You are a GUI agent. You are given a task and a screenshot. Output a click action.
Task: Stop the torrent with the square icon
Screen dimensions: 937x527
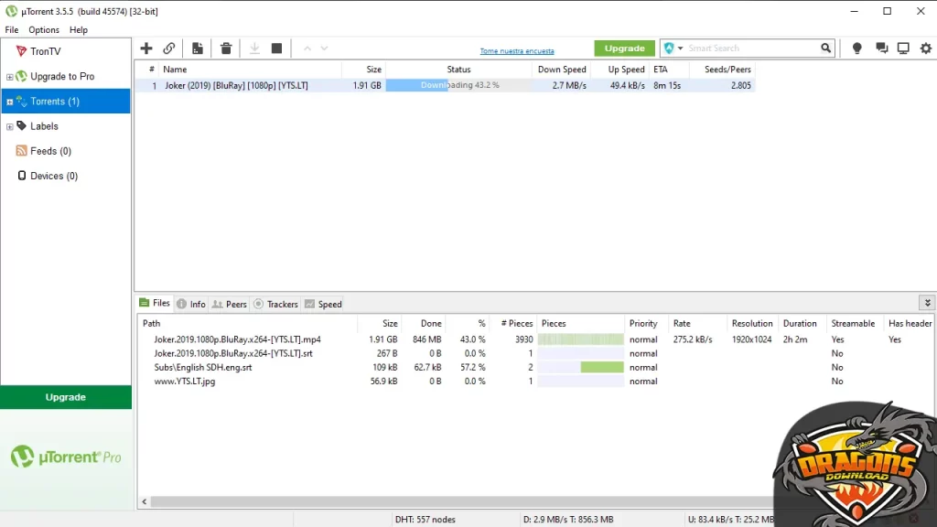pyautogui.click(x=276, y=48)
